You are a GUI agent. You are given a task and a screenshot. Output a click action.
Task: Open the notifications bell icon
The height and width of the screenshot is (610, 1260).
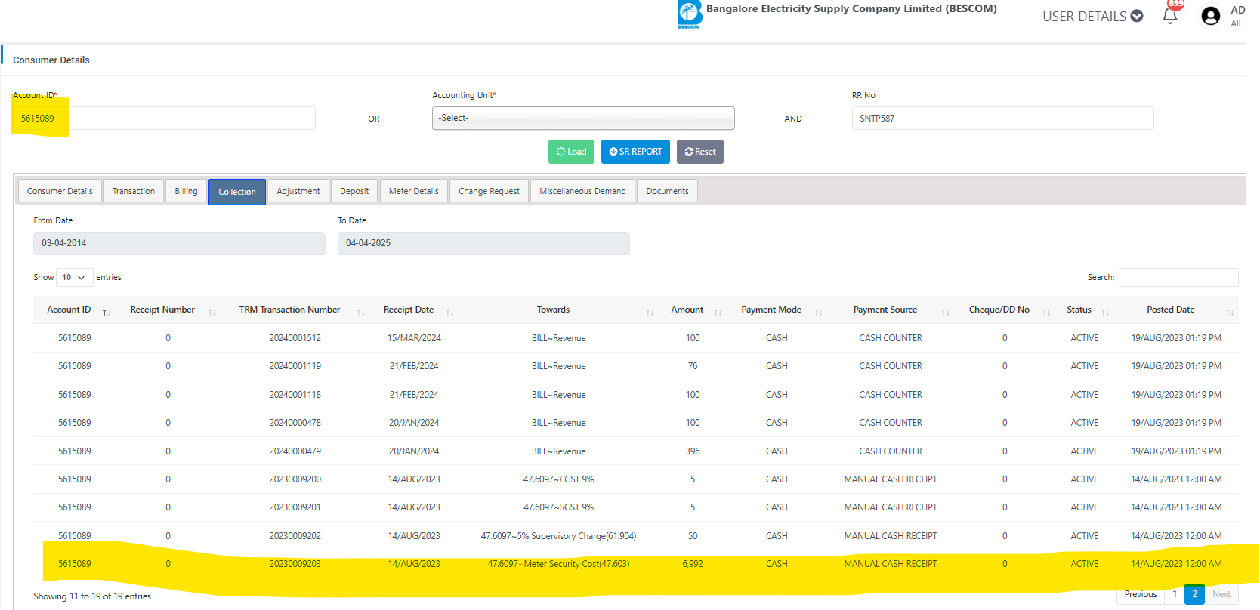click(x=1170, y=16)
